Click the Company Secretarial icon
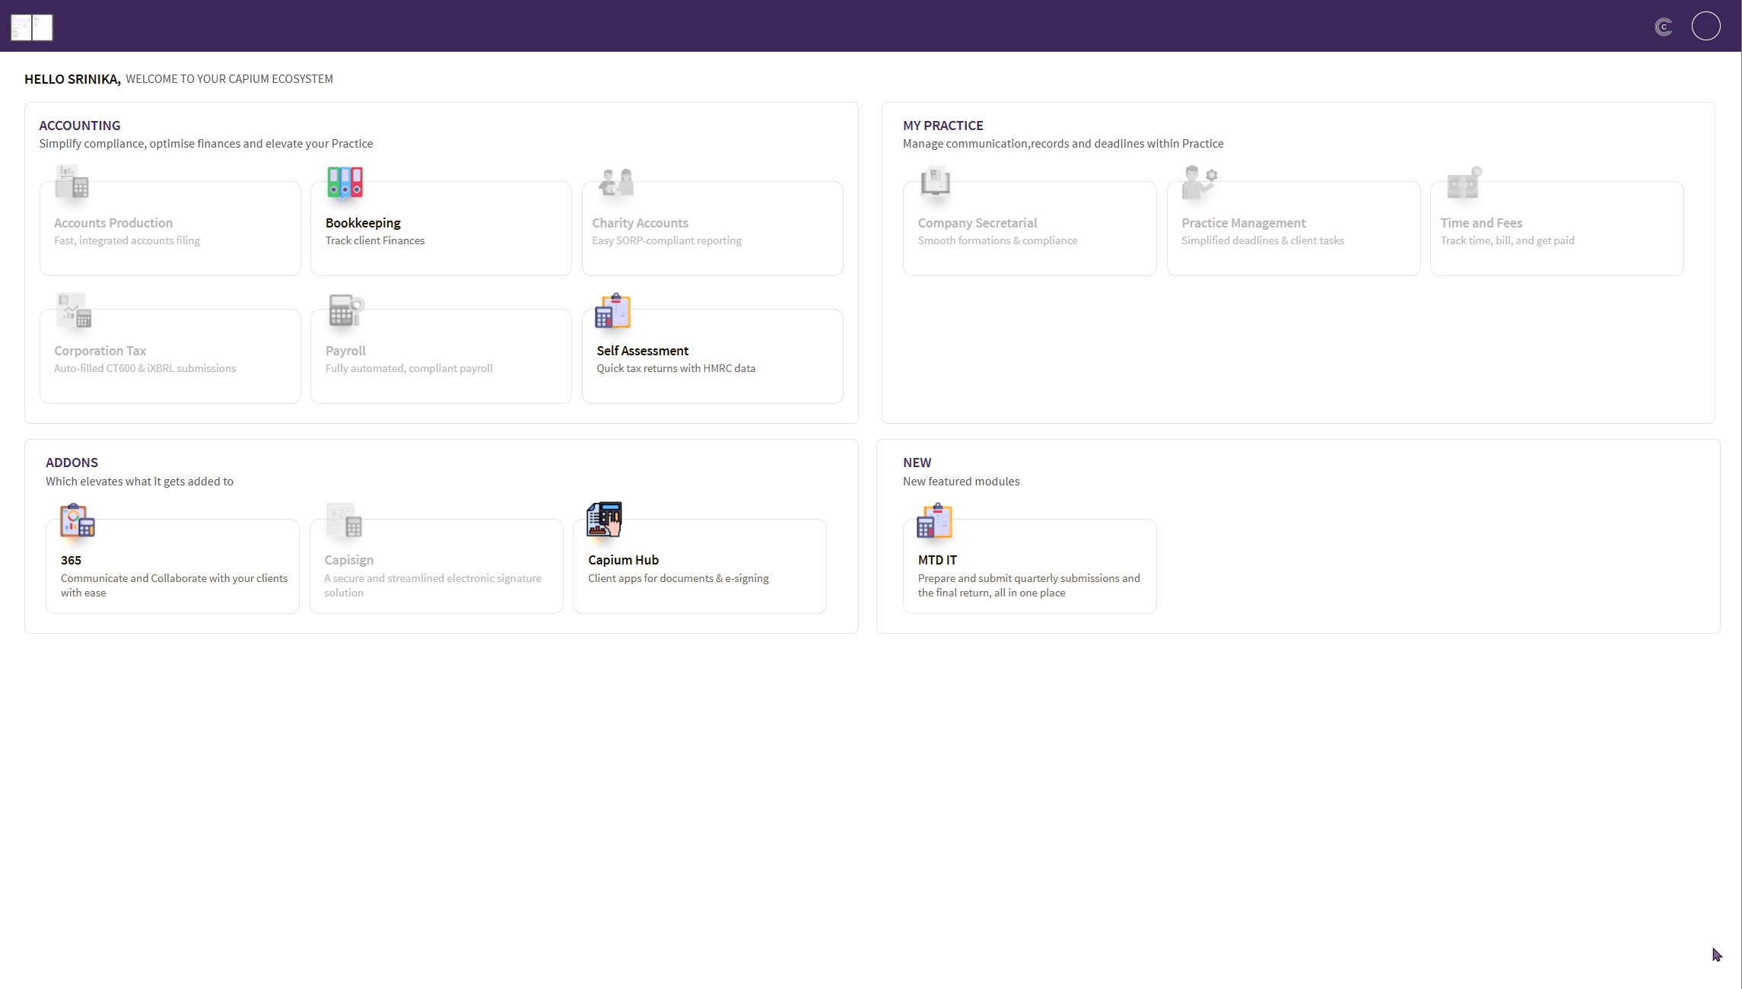1742x989 pixels. (936, 183)
